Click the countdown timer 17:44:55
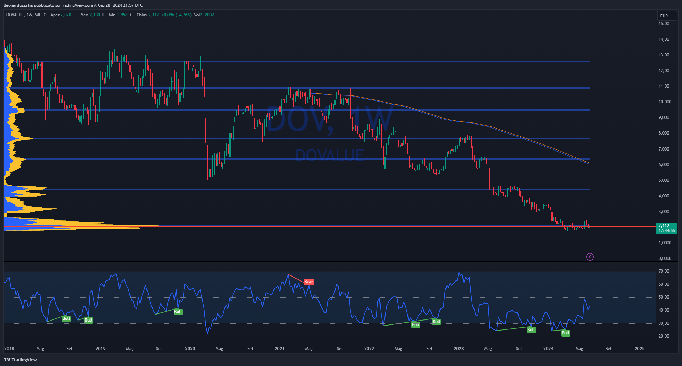 coord(667,231)
